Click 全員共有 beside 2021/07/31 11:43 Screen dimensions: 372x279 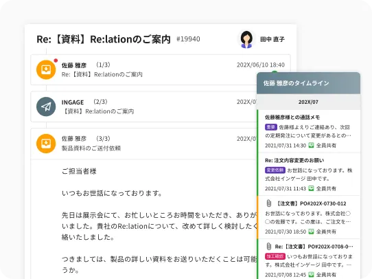coord(326,188)
